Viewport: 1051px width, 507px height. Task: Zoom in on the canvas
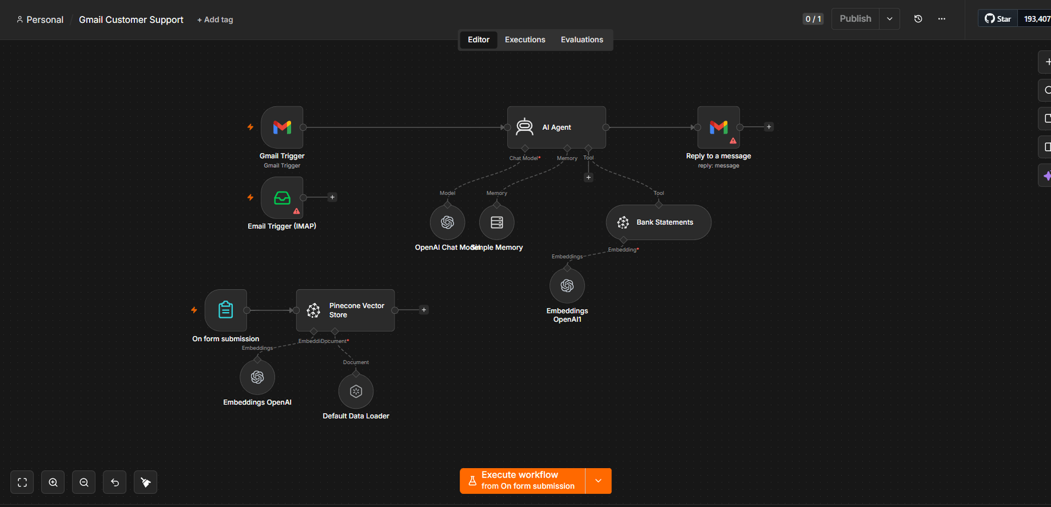53,482
